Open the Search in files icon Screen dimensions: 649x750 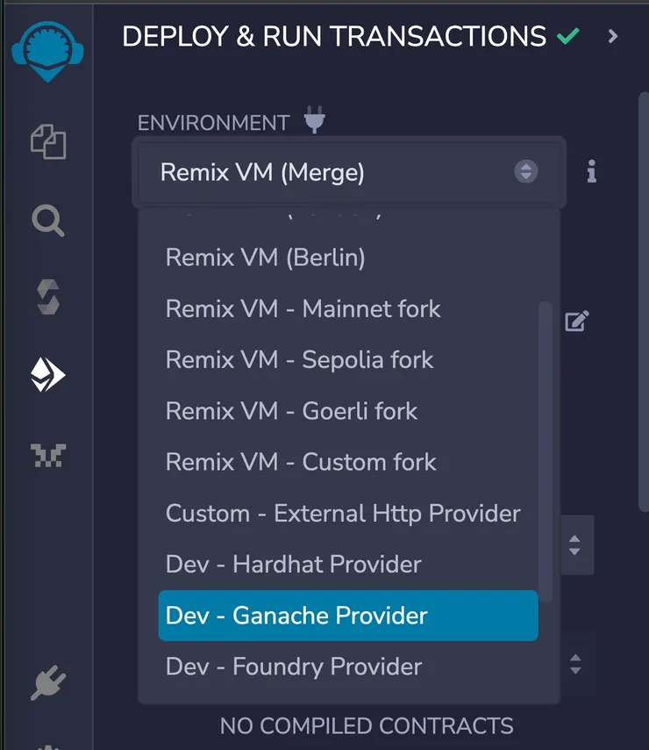[x=48, y=220]
